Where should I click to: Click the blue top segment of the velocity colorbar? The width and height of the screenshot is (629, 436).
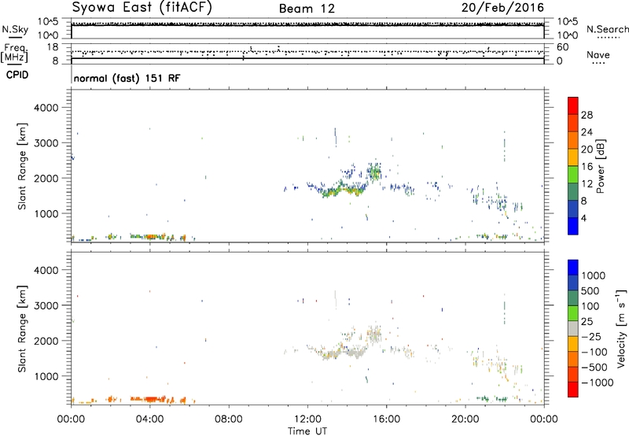[x=573, y=268]
